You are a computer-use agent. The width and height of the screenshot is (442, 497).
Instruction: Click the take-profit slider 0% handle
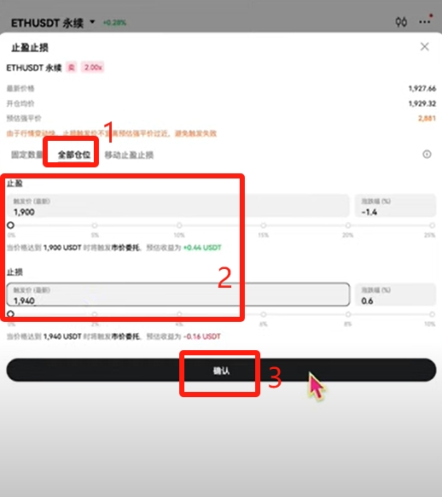(10, 225)
